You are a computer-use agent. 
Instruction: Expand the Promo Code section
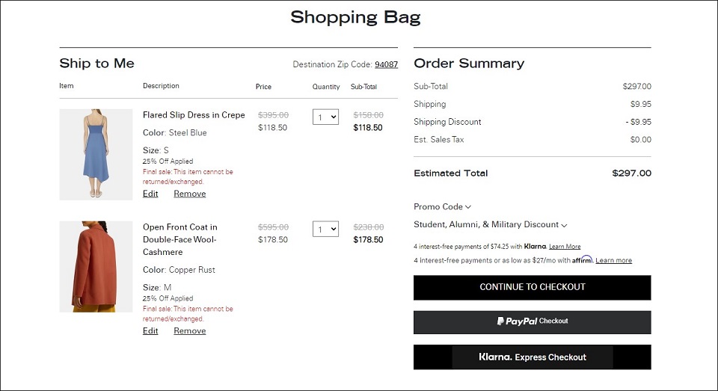point(442,207)
